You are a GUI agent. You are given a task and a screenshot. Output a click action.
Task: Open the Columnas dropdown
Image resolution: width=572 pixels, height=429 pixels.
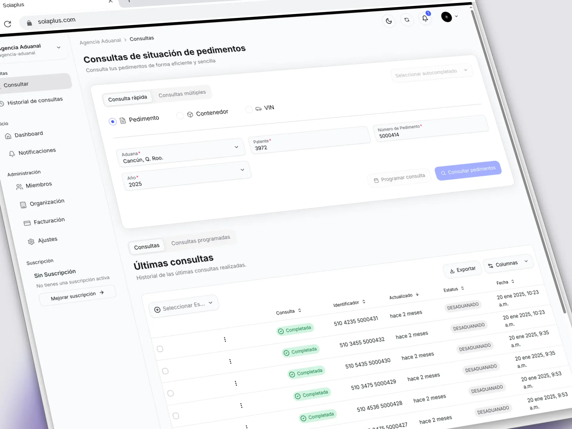[508, 263]
